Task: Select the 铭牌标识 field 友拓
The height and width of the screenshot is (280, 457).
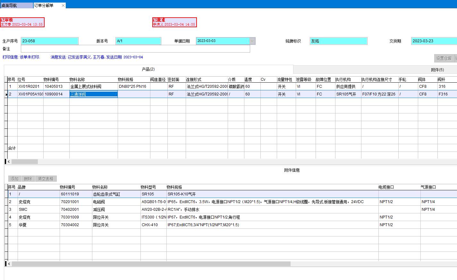Action: (x=338, y=41)
